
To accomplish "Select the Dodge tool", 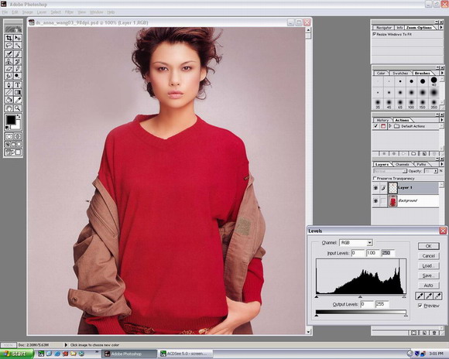I will [x=18, y=76].
